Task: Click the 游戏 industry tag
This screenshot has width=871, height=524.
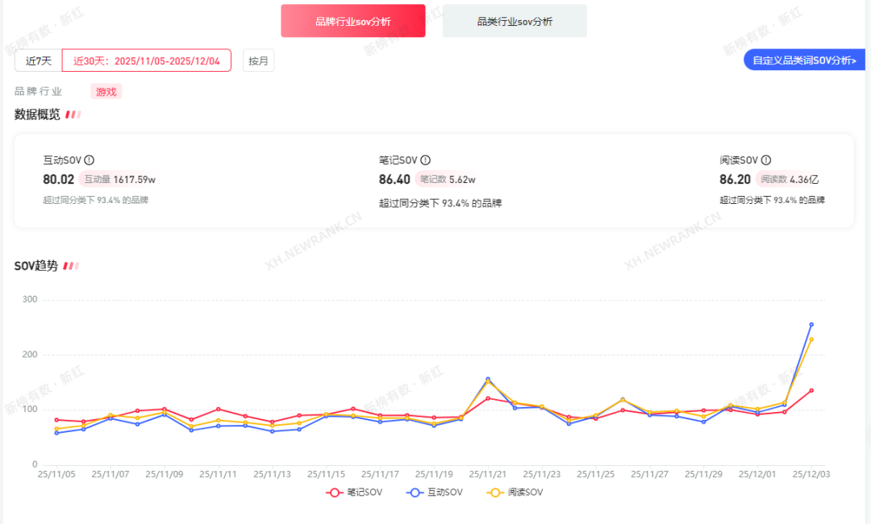Action: [x=106, y=92]
